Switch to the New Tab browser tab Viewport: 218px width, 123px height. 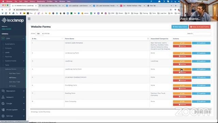160,5
